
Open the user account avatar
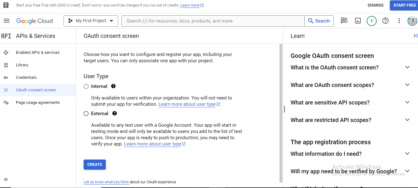412,21
